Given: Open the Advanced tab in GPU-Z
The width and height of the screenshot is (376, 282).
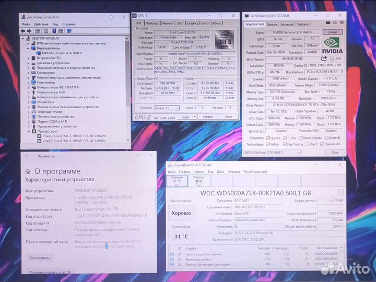Looking at the screenshot, I should point(287,25).
